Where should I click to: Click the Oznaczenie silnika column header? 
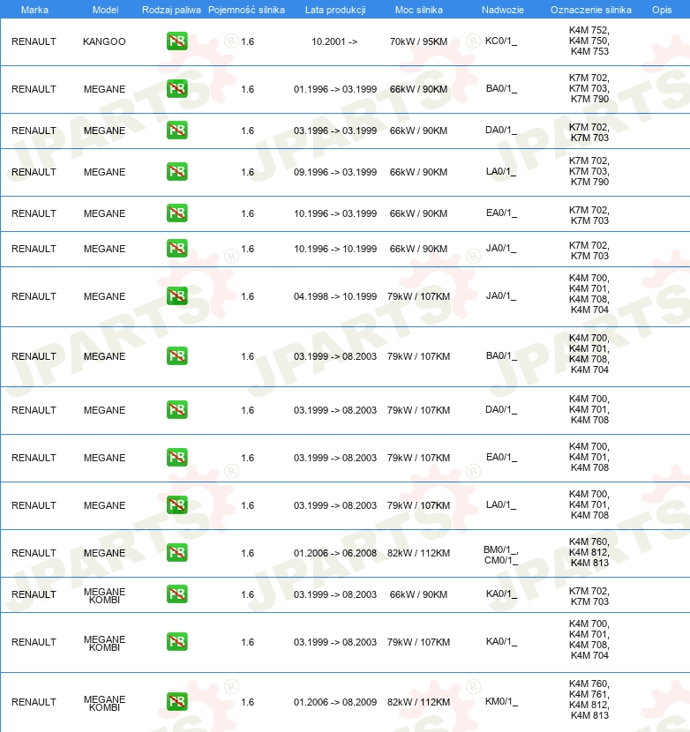click(591, 10)
